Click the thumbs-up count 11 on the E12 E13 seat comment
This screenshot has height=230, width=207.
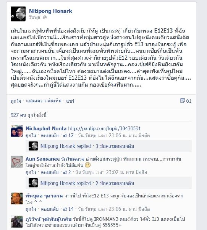(68, 209)
